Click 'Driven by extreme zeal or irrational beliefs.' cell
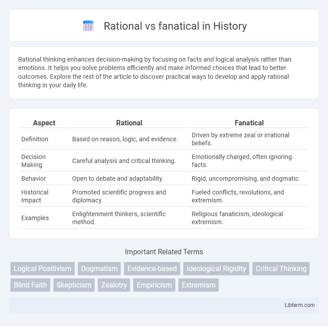 pyautogui.click(x=249, y=139)
